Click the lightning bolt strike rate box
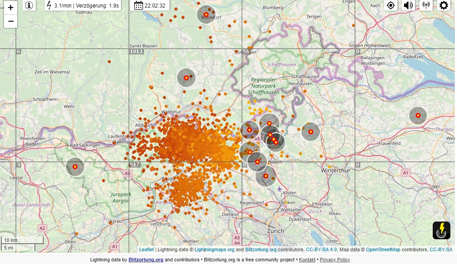This screenshot has height=264, width=457. [83, 5]
